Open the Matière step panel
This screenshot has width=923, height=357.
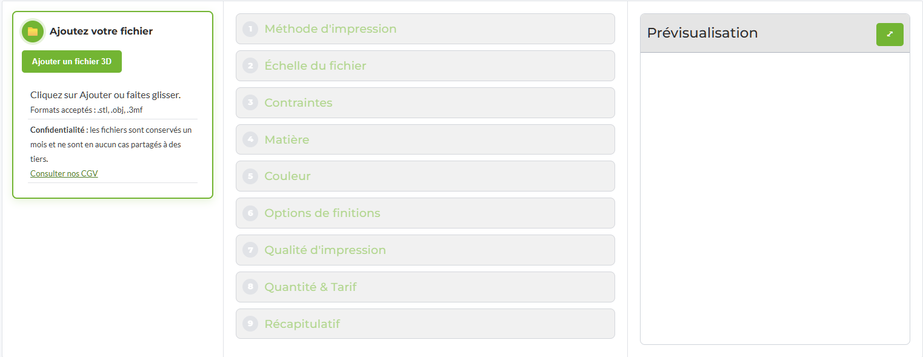tap(425, 139)
